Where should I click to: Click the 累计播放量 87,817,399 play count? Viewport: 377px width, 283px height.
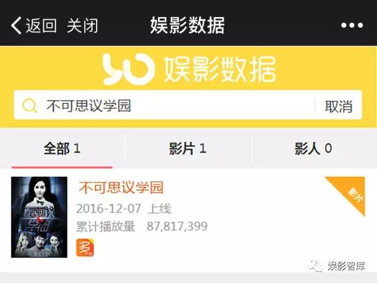[142, 226]
